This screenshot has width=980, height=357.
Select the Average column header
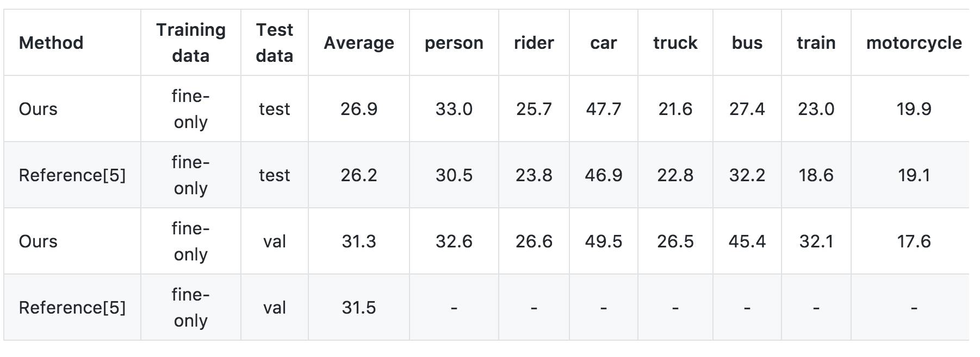(358, 43)
